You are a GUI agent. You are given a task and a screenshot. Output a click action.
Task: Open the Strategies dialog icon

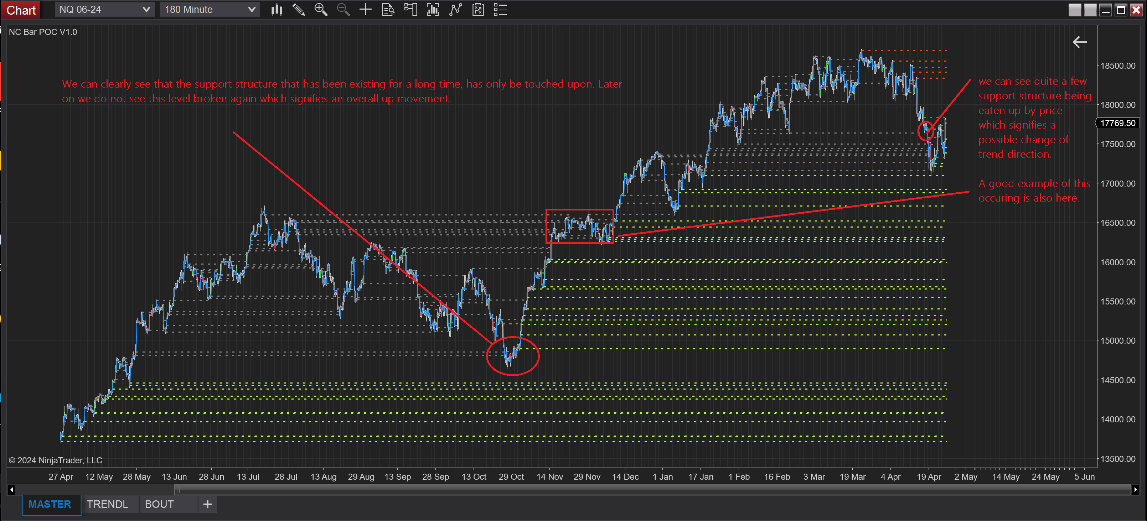point(478,9)
